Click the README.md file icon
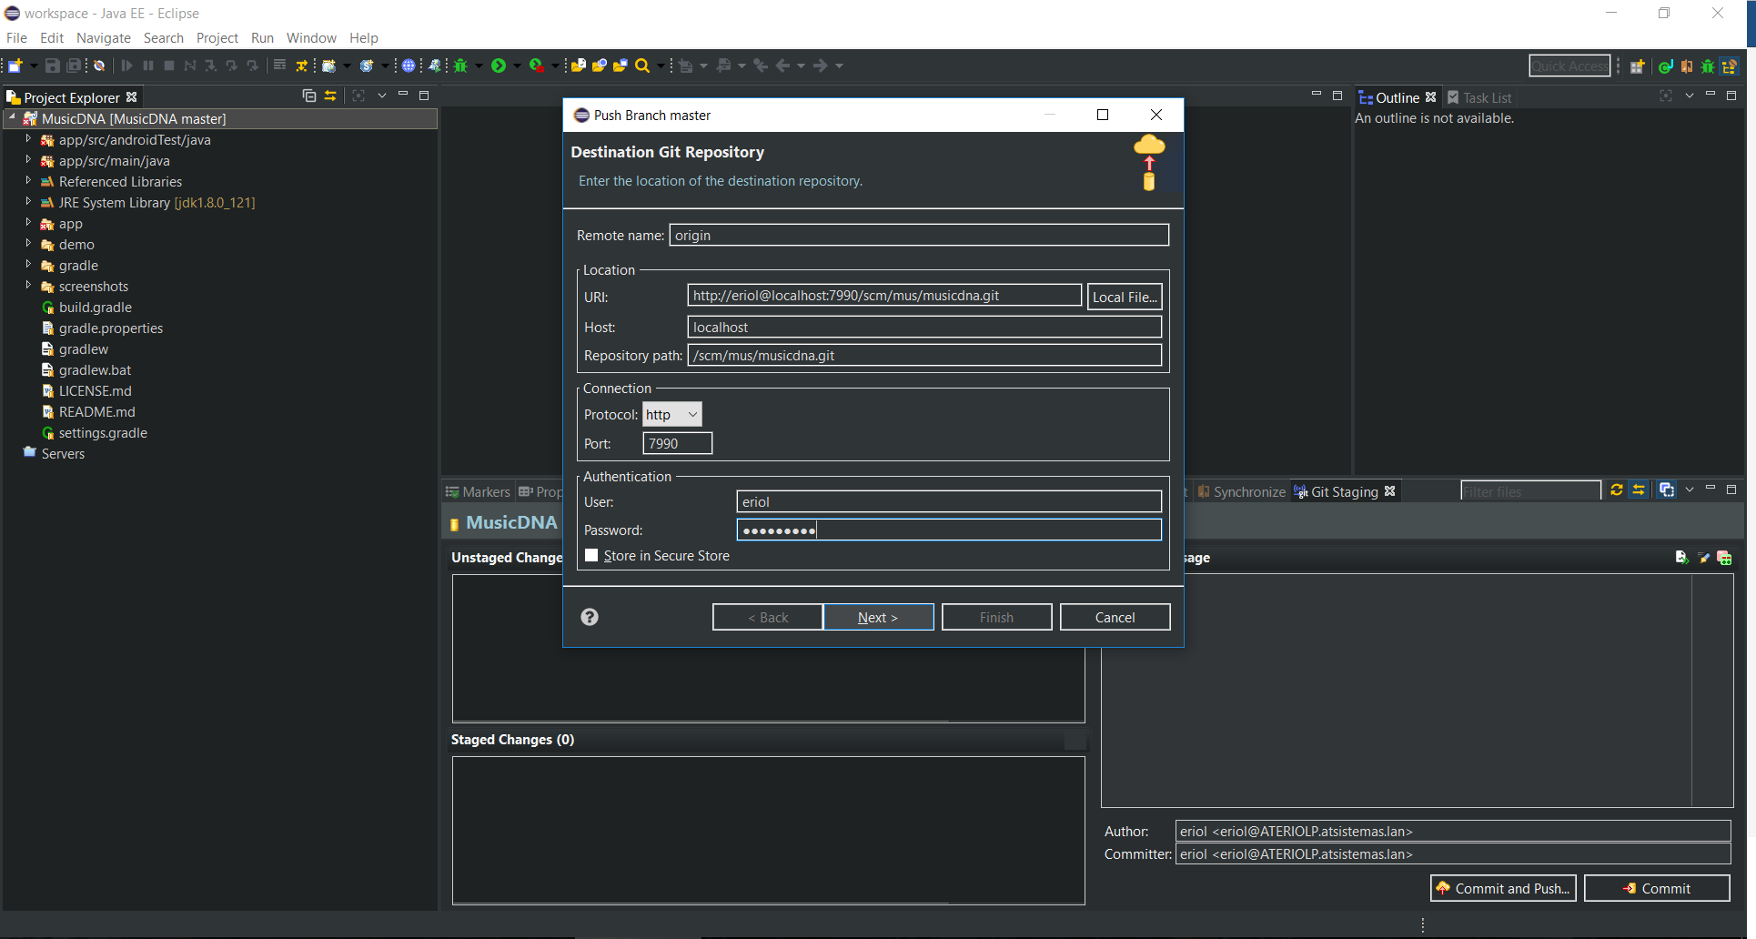This screenshot has height=939, width=1756. (x=48, y=412)
